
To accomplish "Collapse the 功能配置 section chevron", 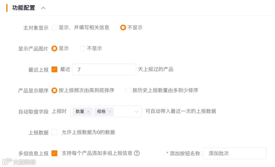I will point(43,8).
